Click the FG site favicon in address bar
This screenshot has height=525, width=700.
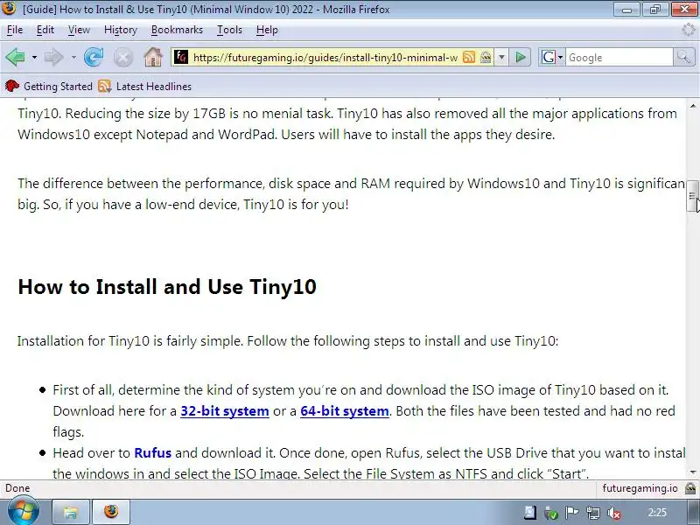point(181,57)
